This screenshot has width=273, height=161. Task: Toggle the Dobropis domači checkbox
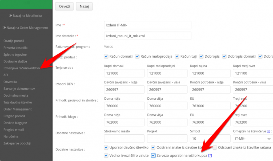224,56
